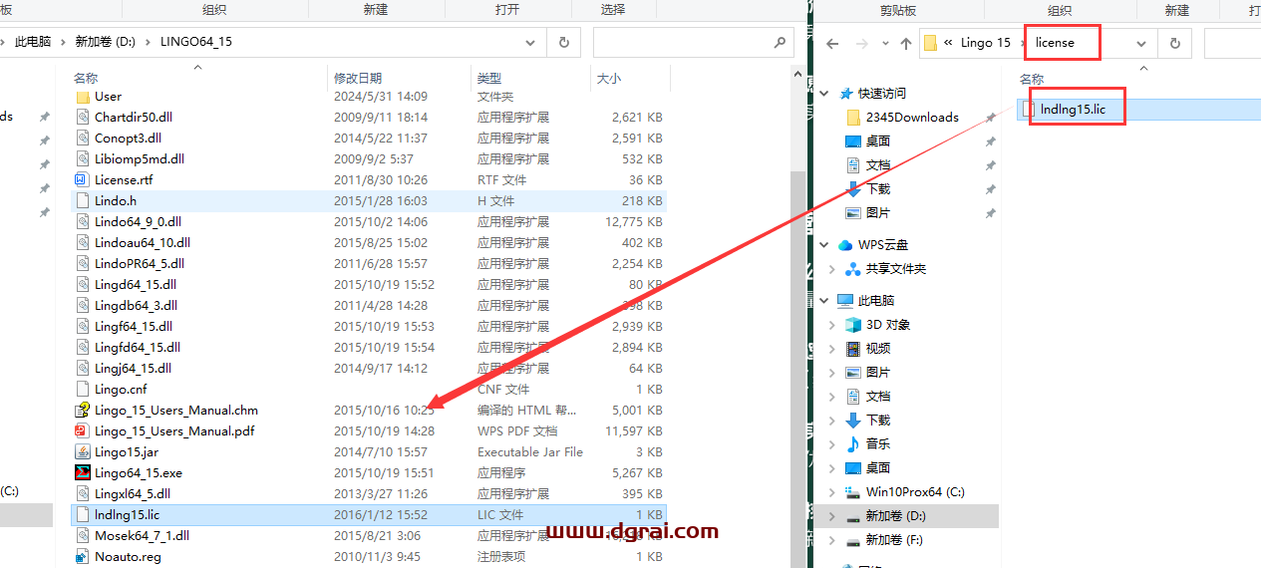Select 文档 under quick access
The height and width of the screenshot is (568, 1261).
878,164
